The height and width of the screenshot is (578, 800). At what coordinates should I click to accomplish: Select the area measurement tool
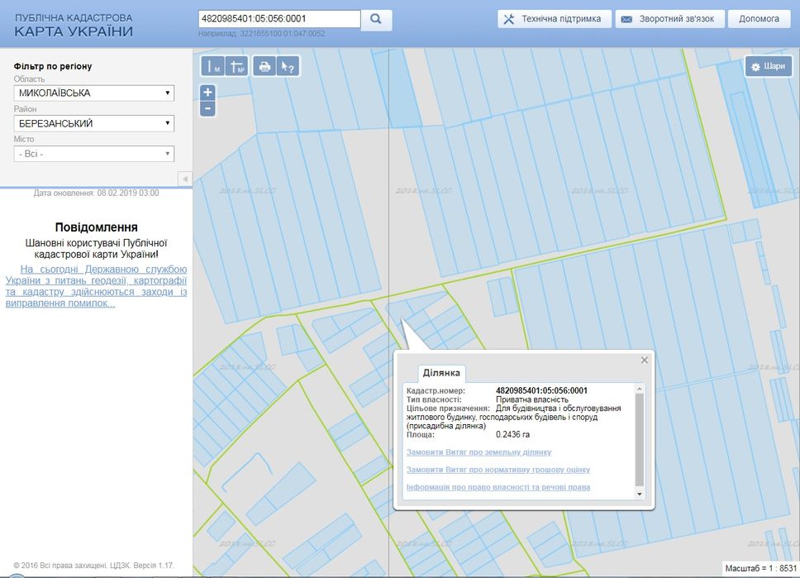[x=236, y=67]
